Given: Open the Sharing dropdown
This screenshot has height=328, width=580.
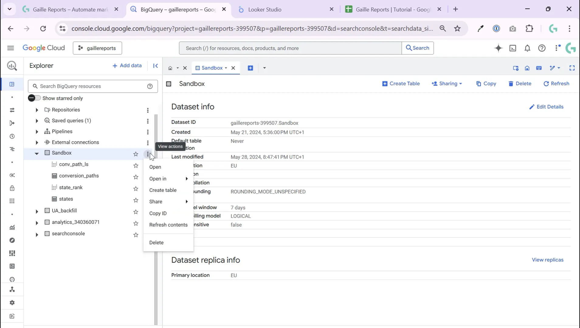Looking at the screenshot, I should [447, 84].
